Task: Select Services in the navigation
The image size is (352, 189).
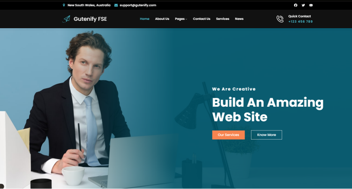Action: pos(223,19)
